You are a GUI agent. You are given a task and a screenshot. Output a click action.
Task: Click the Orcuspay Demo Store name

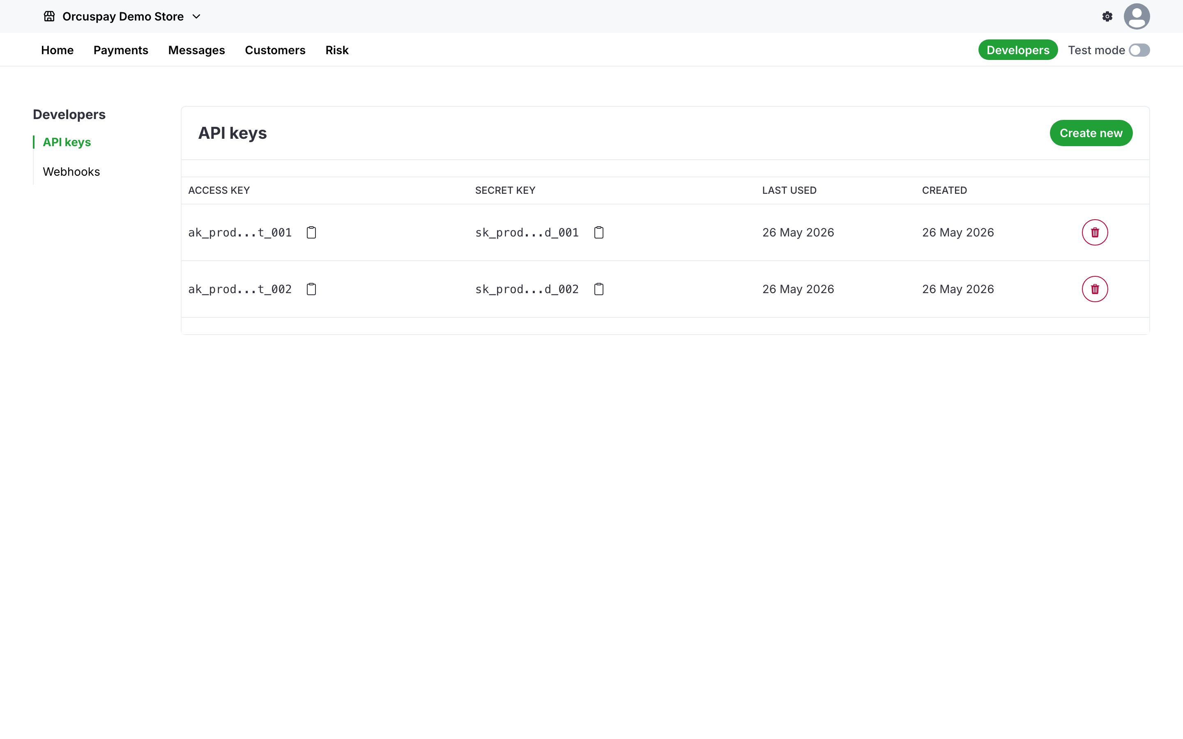[x=123, y=16]
